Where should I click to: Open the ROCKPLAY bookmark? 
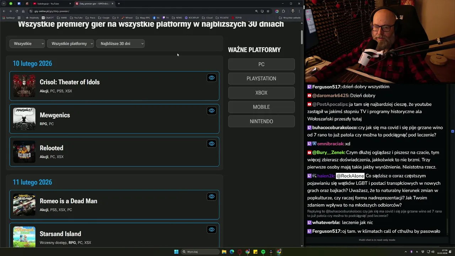(192, 17)
